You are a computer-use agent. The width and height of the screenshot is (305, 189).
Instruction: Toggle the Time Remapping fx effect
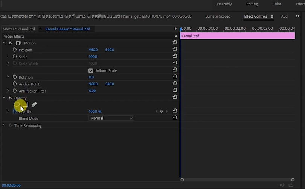(11, 125)
